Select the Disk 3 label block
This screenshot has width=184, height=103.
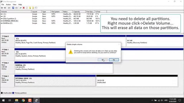coord(7,80)
